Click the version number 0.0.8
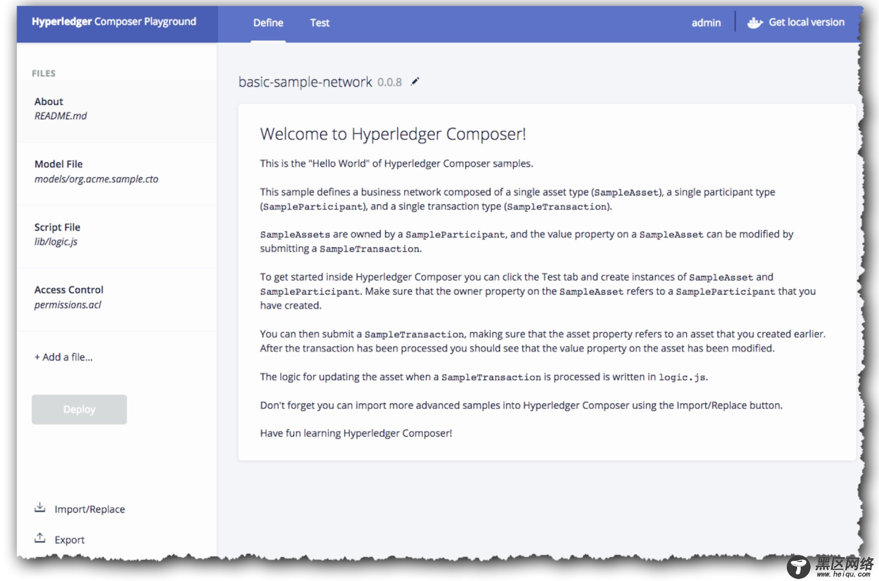Screen dimensions: 879x581 click(x=390, y=82)
